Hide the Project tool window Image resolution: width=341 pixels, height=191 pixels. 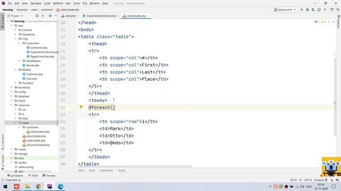pos(56,16)
